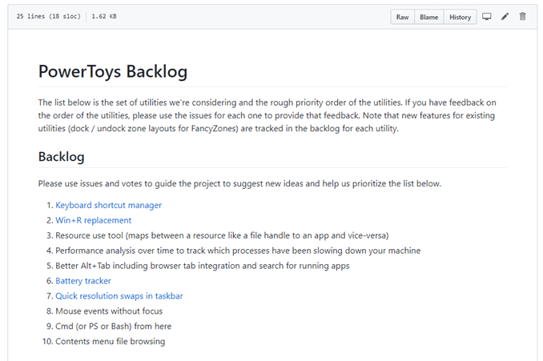Click the 1.62 KB file size text

point(104,17)
